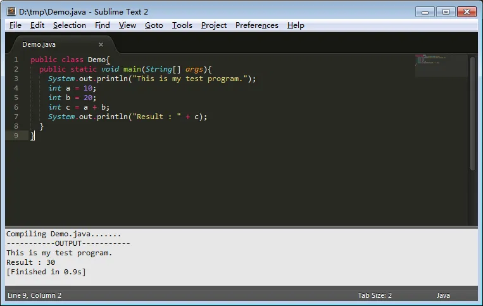Click the class name Demo in code
The image size is (483, 306).
click(96, 60)
